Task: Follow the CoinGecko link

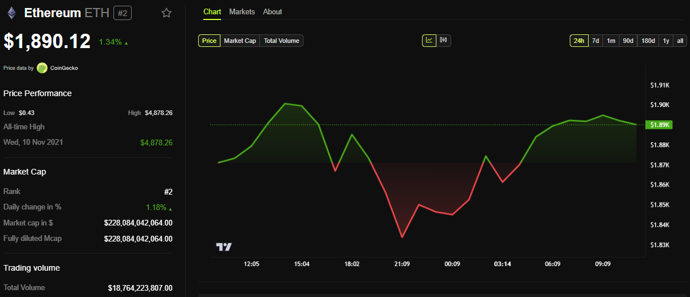Action: tap(64, 68)
